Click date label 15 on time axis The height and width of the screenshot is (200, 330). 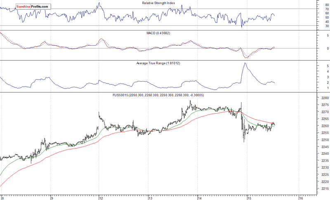(x=247, y=197)
